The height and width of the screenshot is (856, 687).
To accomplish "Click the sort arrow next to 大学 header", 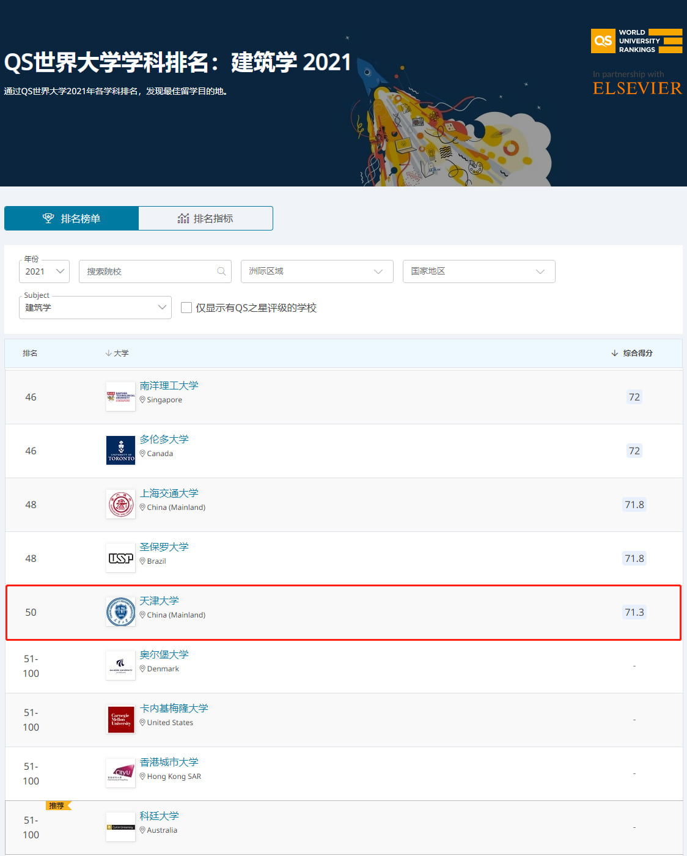I will pos(108,353).
